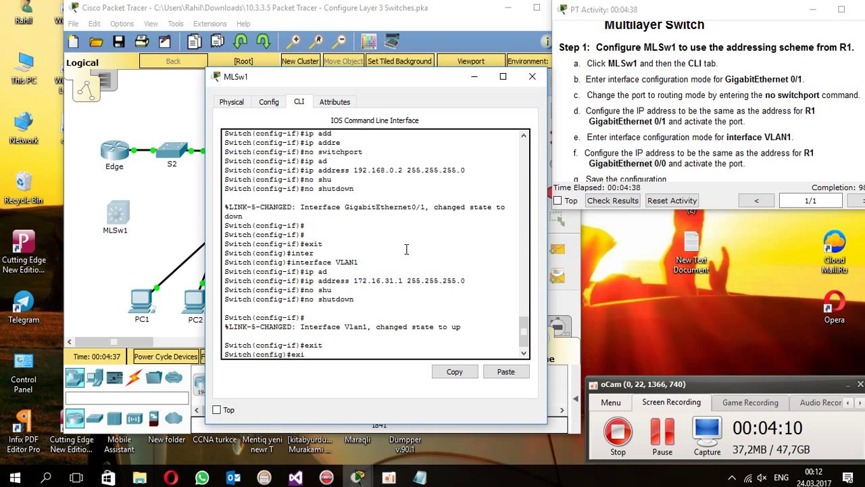This screenshot has width=865, height=487.
Task: Open the Options menu
Action: click(x=122, y=24)
